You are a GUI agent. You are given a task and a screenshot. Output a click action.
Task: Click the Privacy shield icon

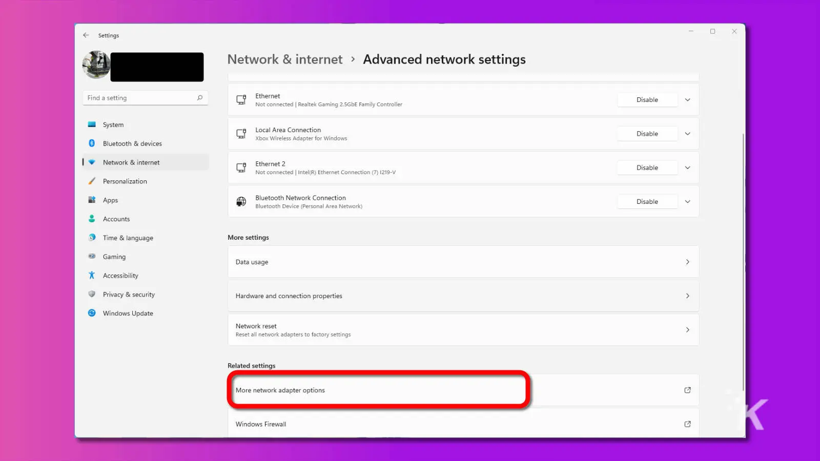tap(92, 294)
